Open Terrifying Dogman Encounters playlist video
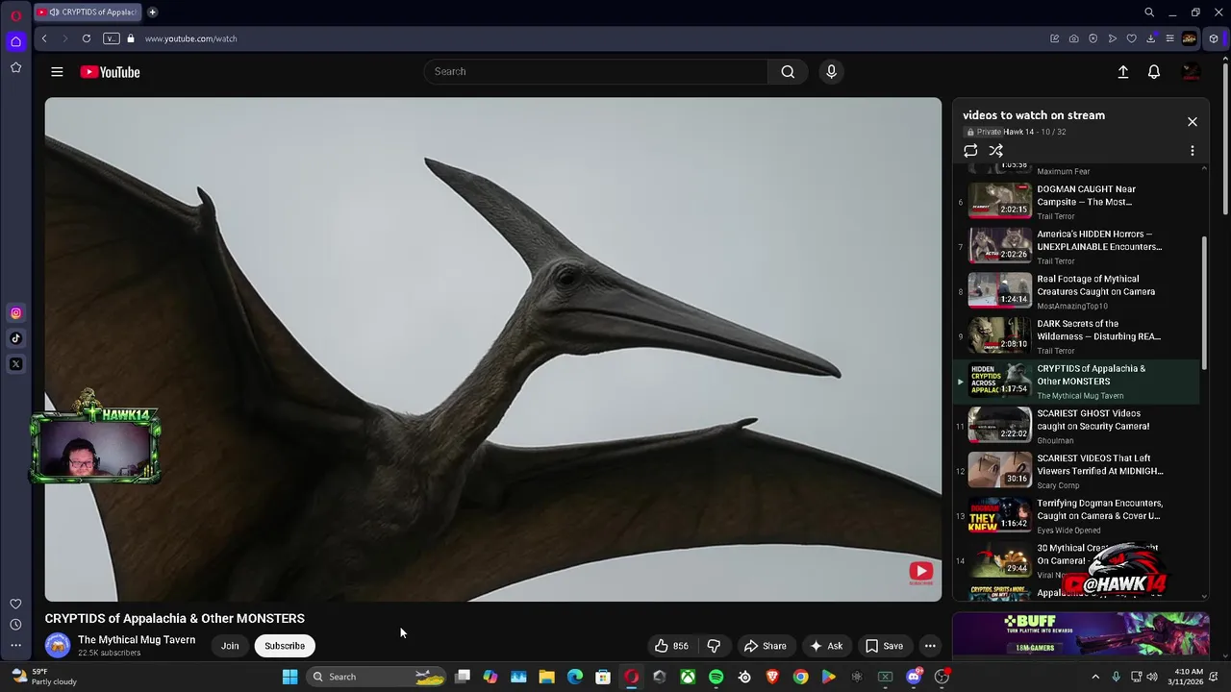This screenshot has width=1231, height=692. pos(1076,516)
